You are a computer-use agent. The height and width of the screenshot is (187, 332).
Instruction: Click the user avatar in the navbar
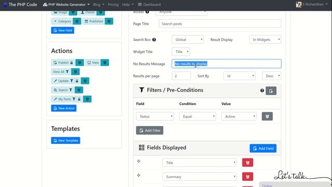pyautogui.click(x=299, y=5)
